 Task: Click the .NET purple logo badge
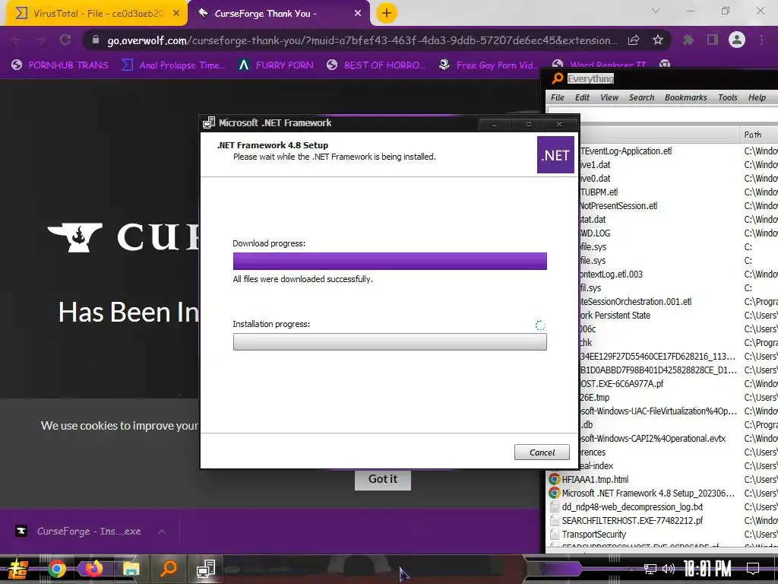click(x=555, y=155)
